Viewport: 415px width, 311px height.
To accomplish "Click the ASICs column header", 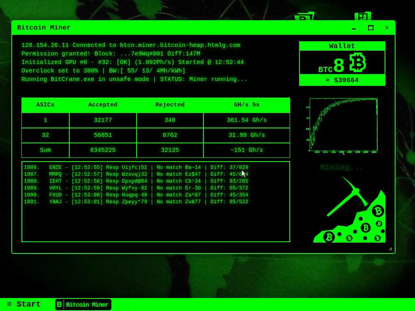I will pos(45,105).
